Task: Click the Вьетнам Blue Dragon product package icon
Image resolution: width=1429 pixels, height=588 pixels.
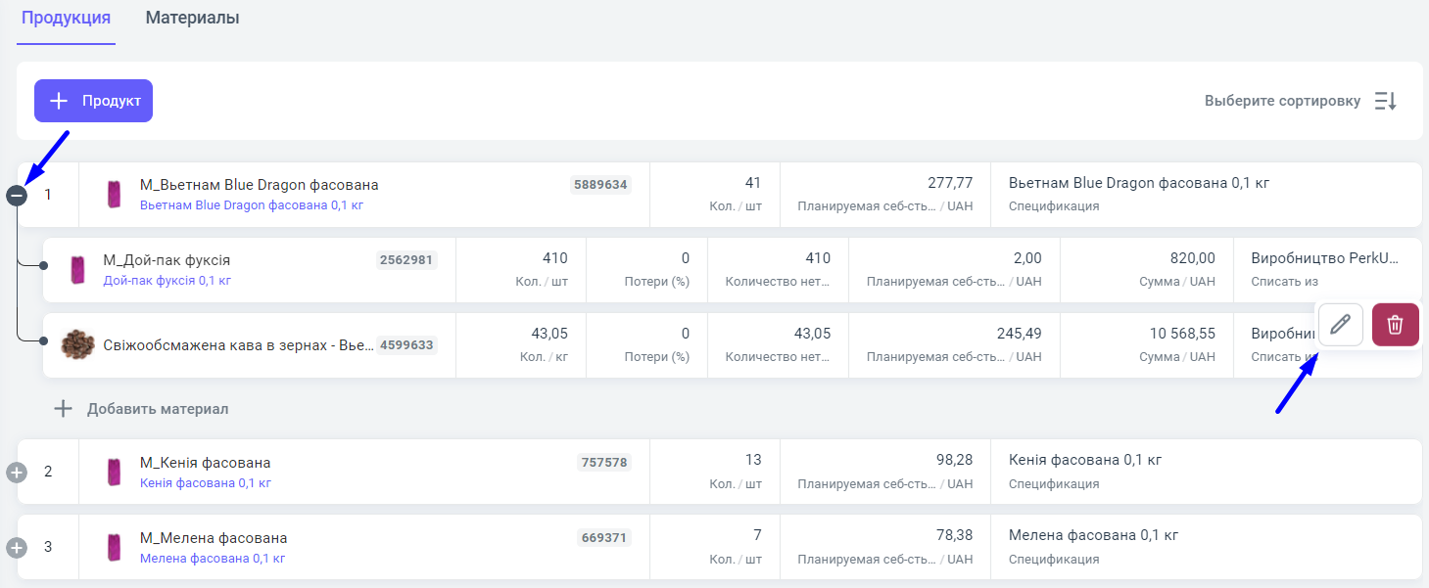Action: point(114,195)
